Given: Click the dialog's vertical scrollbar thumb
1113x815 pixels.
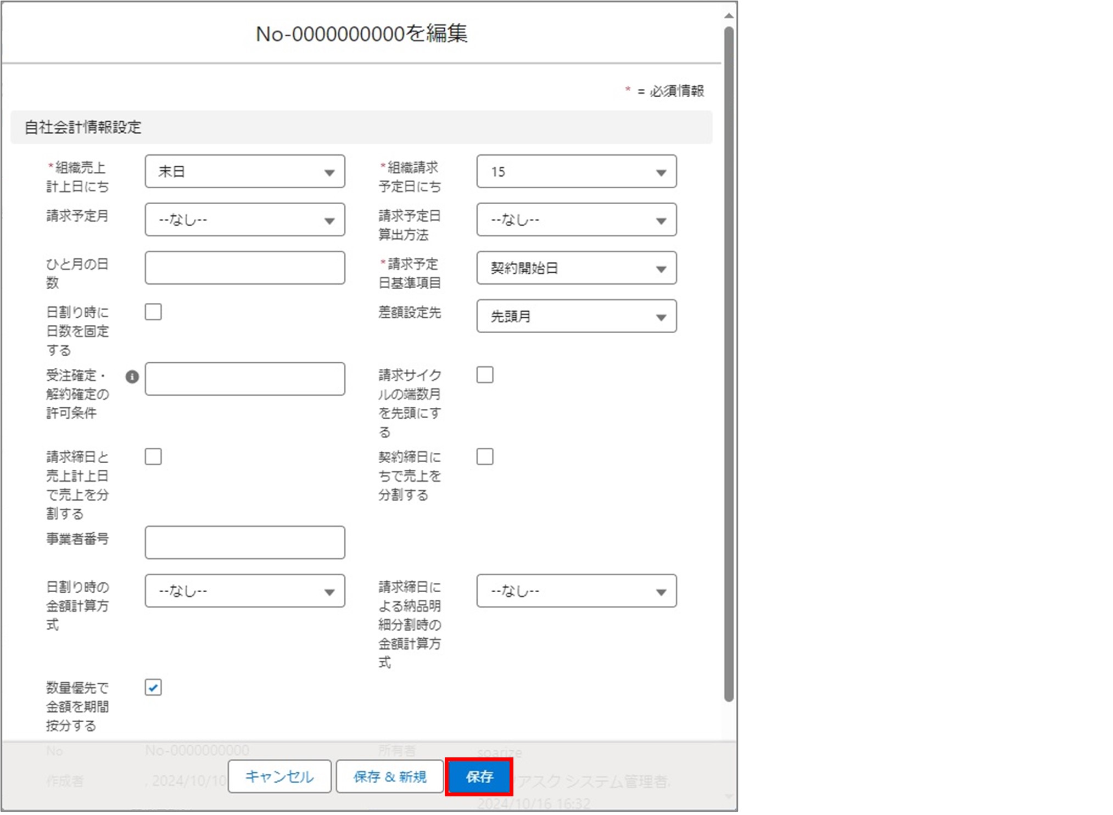Looking at the screenshot, I should (x=729, y=365).
